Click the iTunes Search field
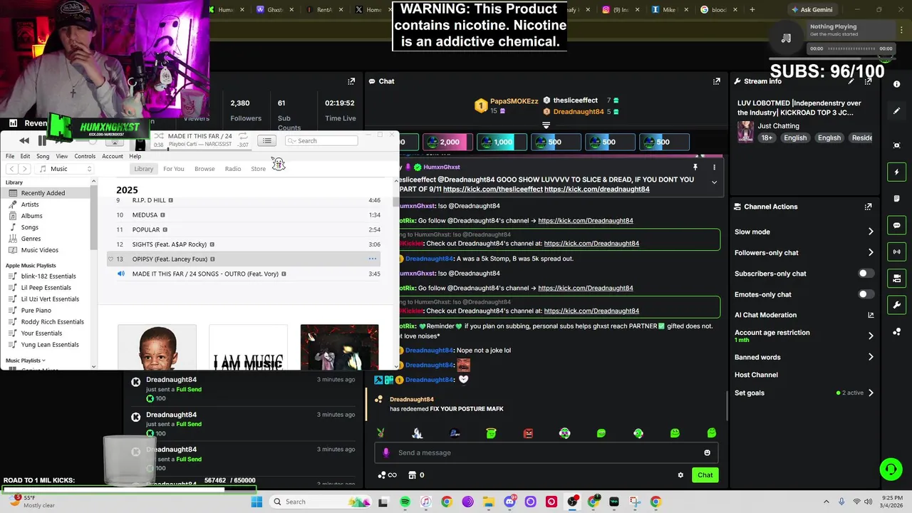Screen dimensions: 912x513 322,140
